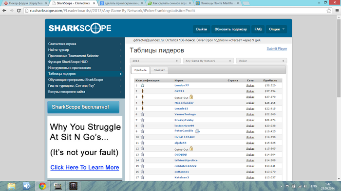Open the Chrome menu icon
Screen dimensions: 341x191
click(337, 11)
